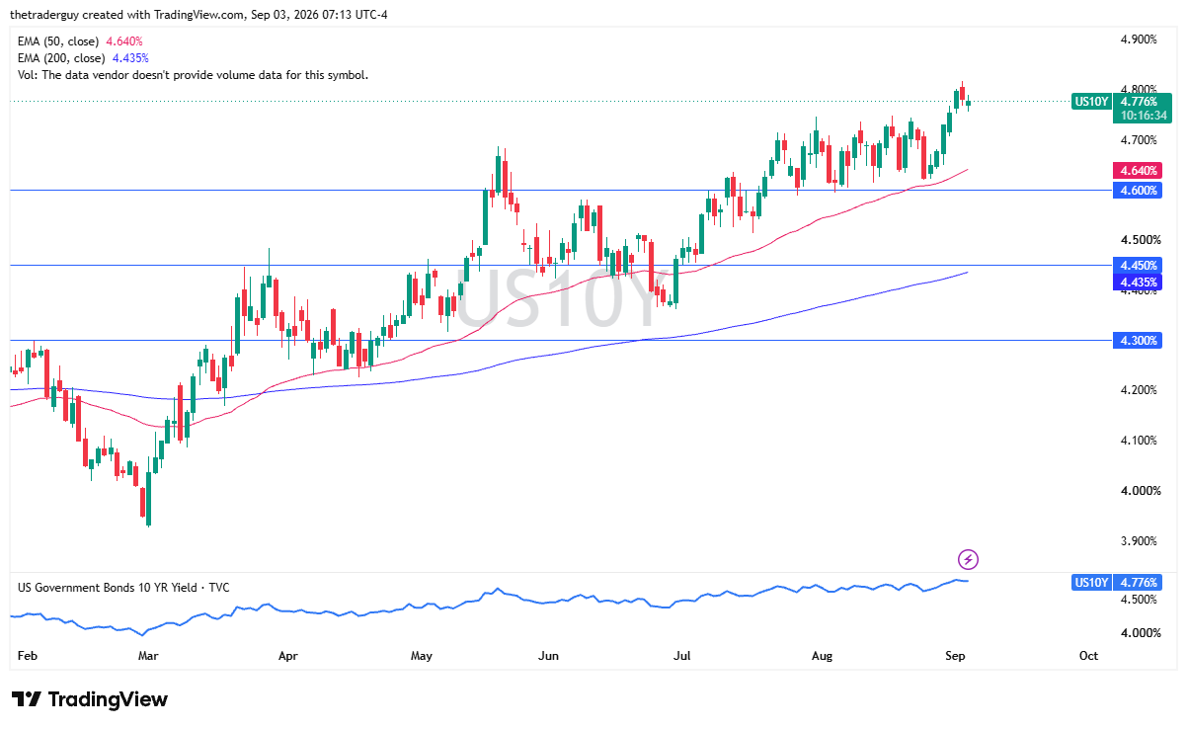Click the May time axis label
The width and height of the screenshot is (1187, 729).
click(422, 656)
